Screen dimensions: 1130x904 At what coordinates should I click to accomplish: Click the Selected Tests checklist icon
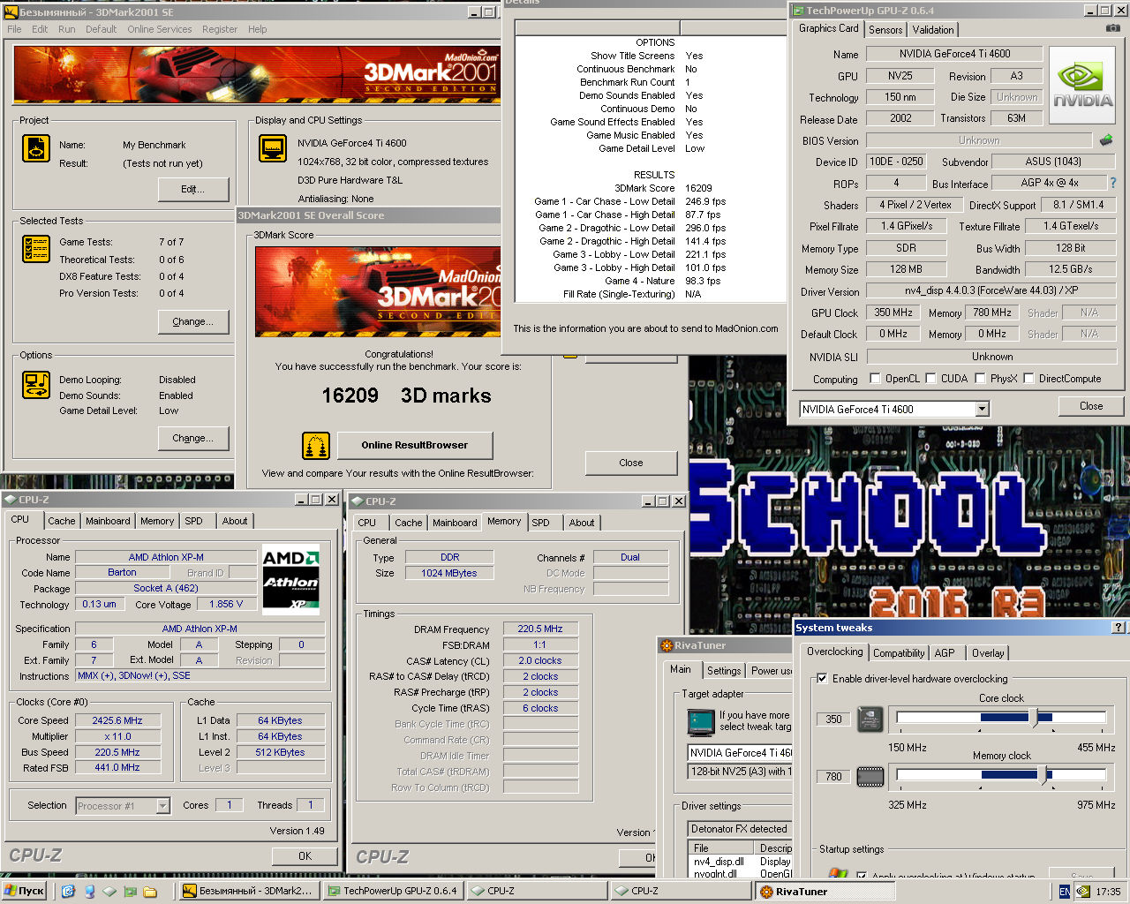tap(36, 249)
